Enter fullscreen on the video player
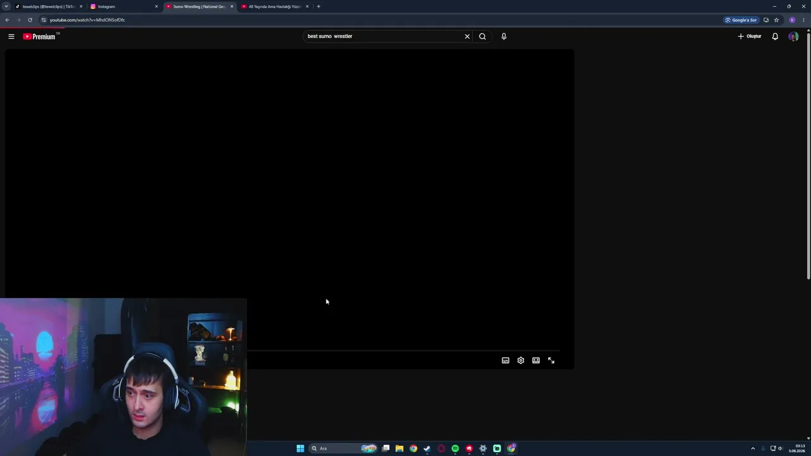This screenshot has height=456, width=811. click(551, 360)
